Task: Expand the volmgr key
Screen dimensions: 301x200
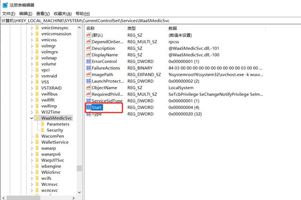Action: (32, 46)
